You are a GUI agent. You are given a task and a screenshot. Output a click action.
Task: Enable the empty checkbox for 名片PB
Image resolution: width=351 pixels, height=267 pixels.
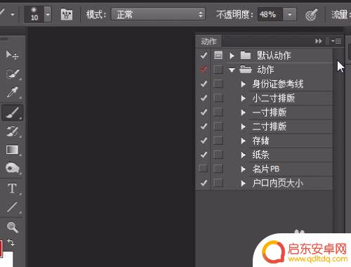pos(204,169)
